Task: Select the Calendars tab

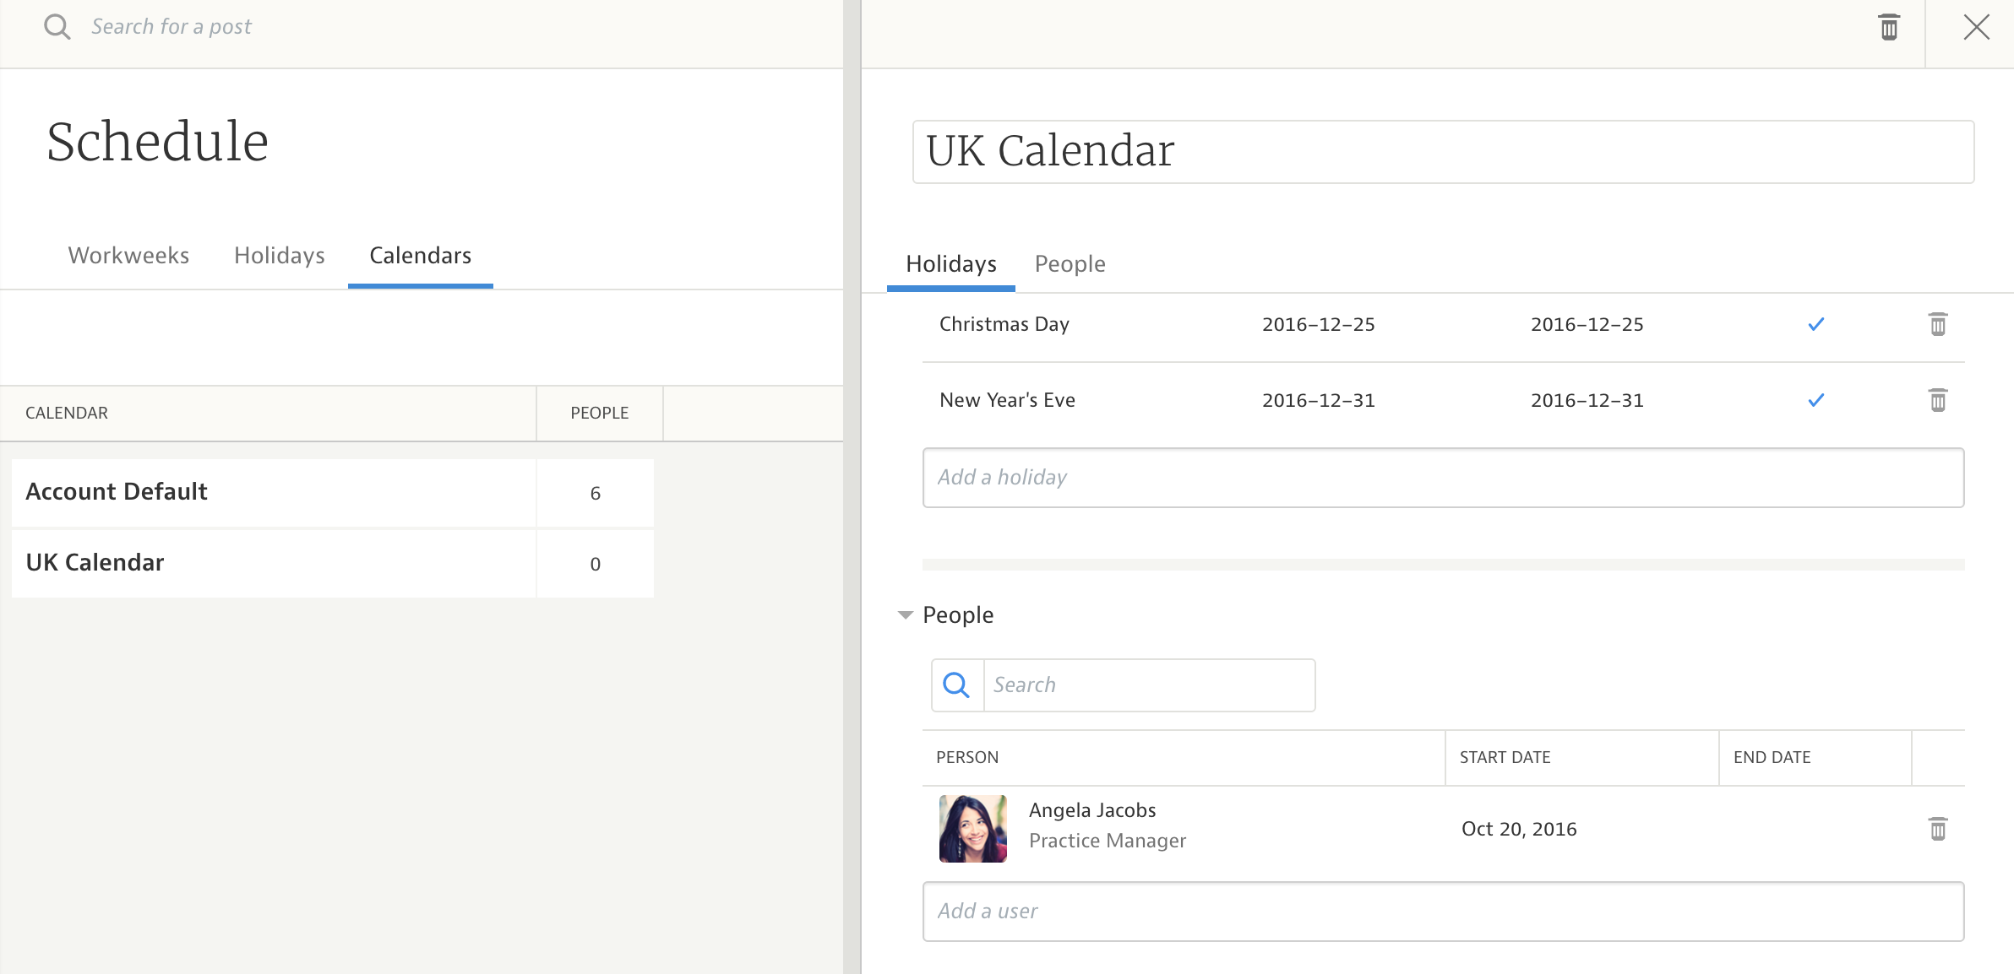Action: (x=420, y=256)
